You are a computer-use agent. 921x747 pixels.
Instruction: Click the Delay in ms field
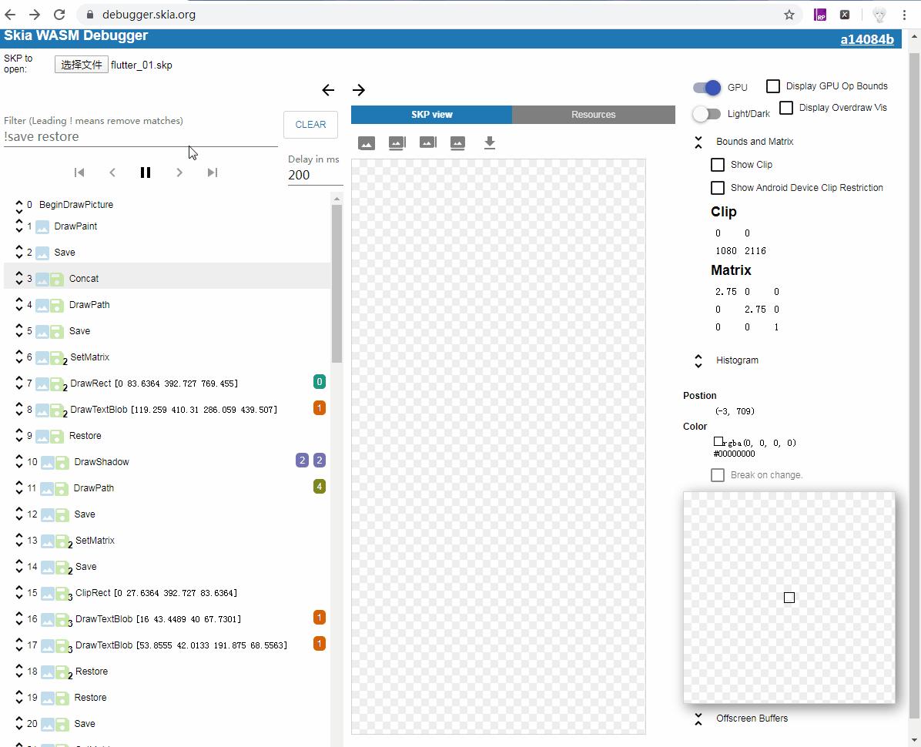click(x=315, y=175)
